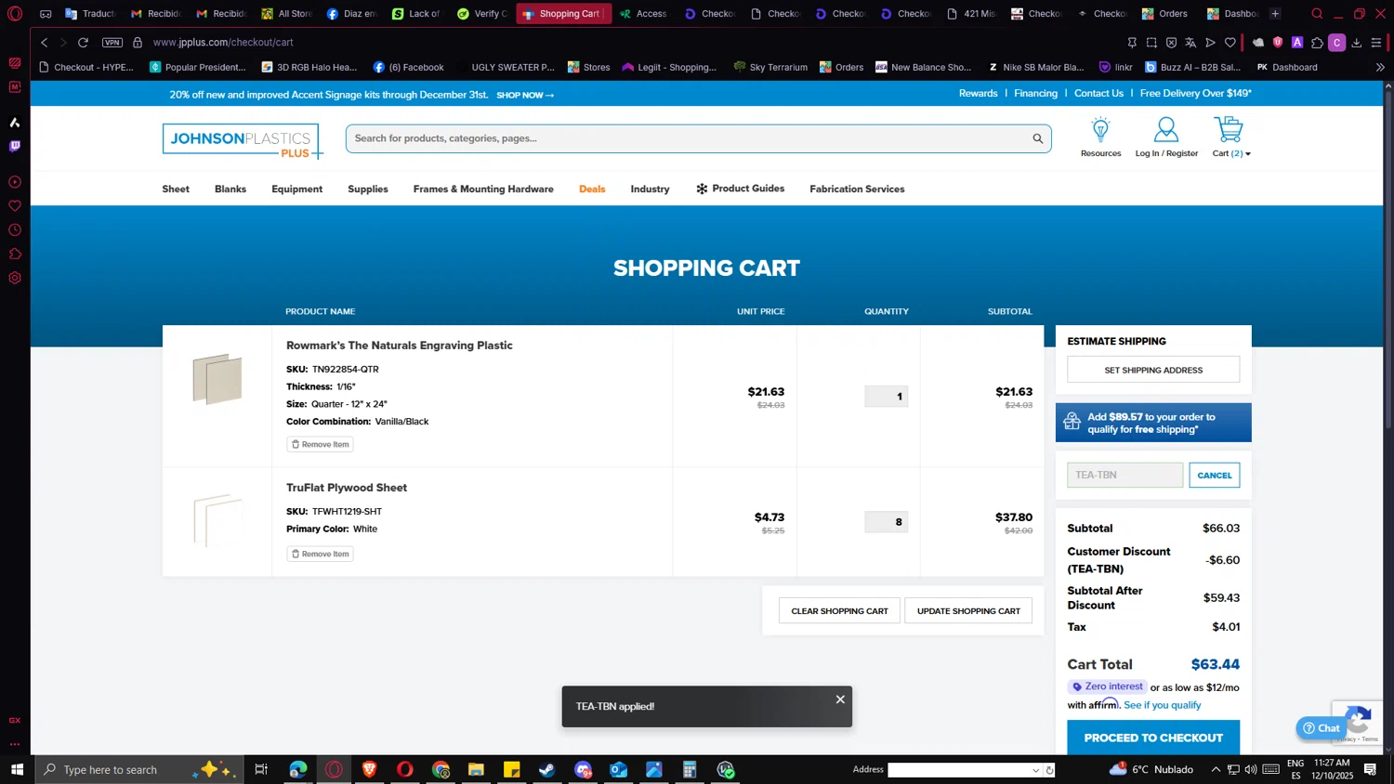Click Shop Now promo link
Viewport: 1394px width, 784px height.
525,96
